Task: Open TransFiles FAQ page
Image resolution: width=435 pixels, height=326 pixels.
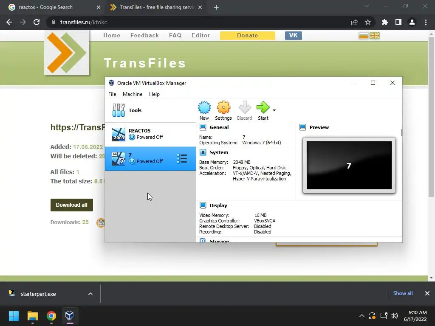Action: [x=175, y=36]
